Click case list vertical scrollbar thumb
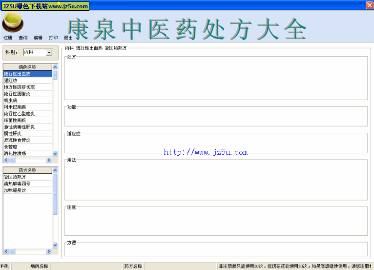The width and height of the screenshot is (374, 270). (55, 75)
